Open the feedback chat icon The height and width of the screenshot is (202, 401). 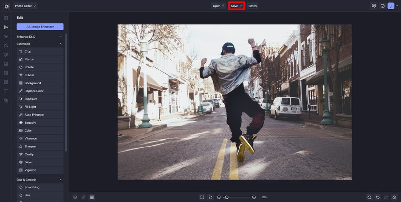click(x=374, y=6)
